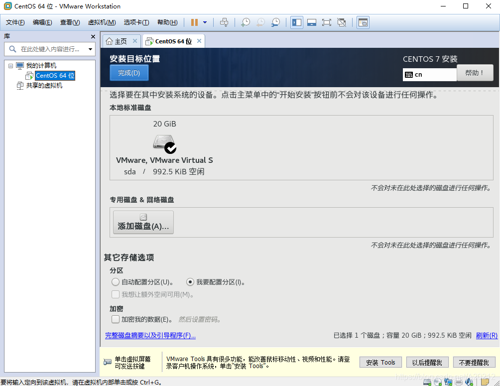Screen dimensions: 500x386
Task: Check 我想让额外空间可用(M) checkbox
Action: [x=116, y=294]
